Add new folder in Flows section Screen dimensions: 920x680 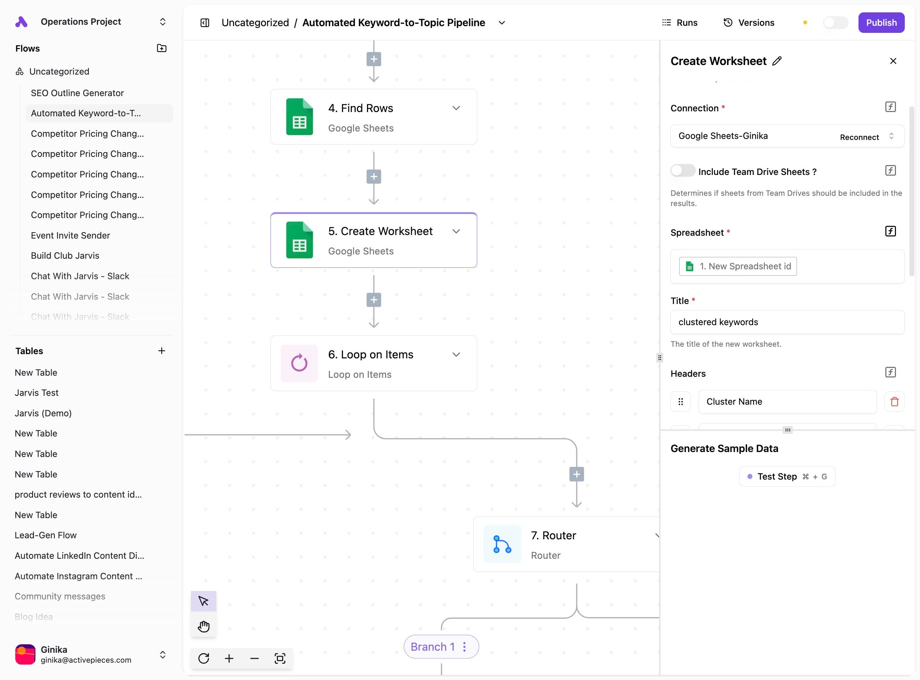pos(162,48)
